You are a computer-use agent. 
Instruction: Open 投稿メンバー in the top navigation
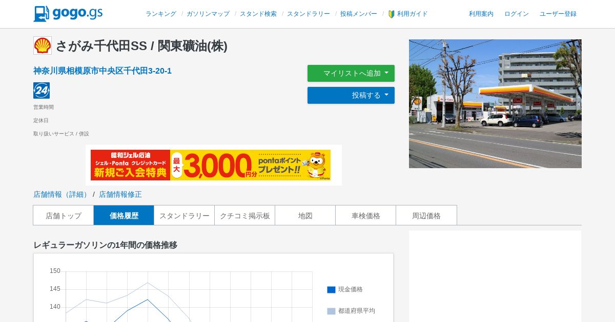359,14
